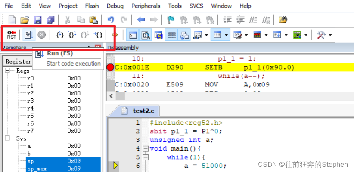Image resolution: width=354 pixels, height=172 pixels.
Task: Click the Undo arrow icon
Action: [x=111, y=20]
